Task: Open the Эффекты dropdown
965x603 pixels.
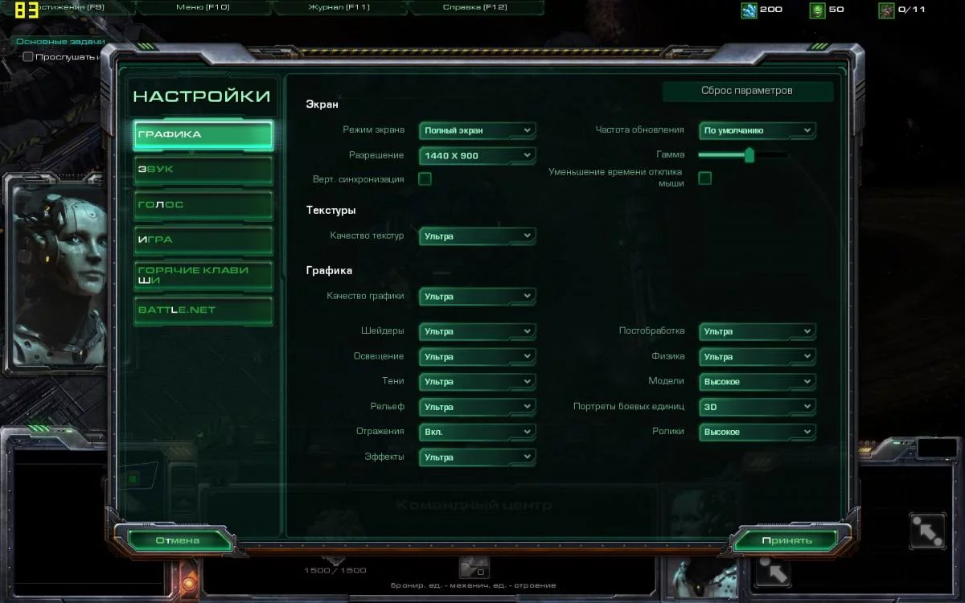Action: (477, 457)
